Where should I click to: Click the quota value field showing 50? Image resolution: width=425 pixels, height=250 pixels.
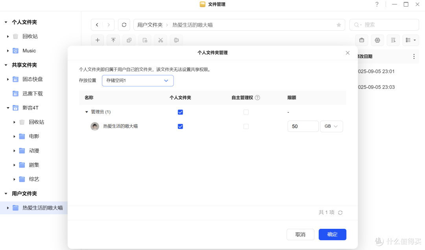(303, 126)
